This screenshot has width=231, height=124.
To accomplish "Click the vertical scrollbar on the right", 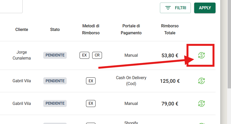I will tap(229, 44).
